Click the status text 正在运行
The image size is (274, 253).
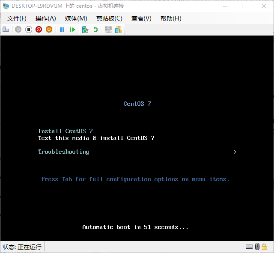tap(30, 247)
